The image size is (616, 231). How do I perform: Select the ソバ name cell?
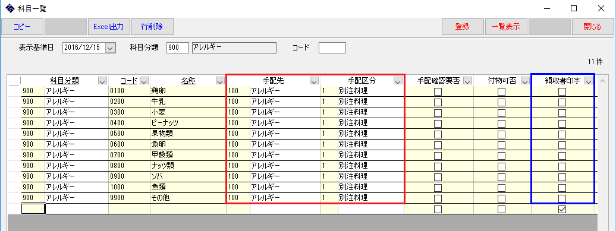[x=188, y=176]
